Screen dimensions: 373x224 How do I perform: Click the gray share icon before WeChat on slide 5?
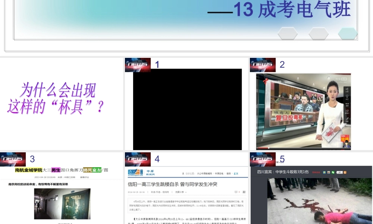pos(329,172)
